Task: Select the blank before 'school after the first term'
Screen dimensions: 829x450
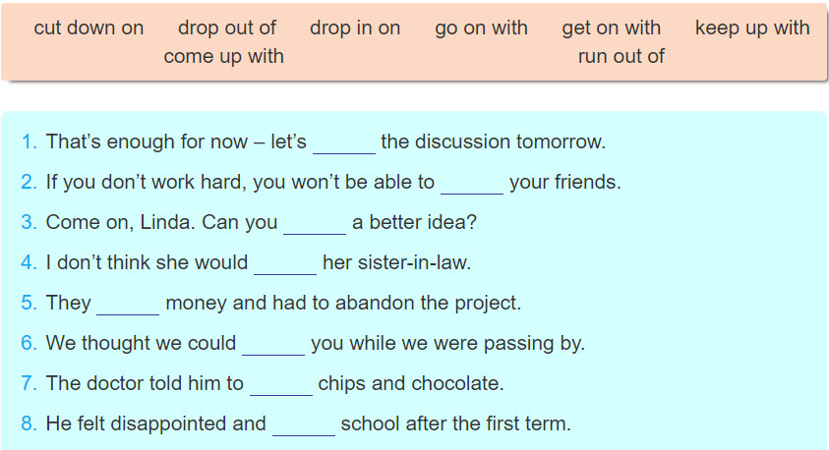Action: point(304,424)
